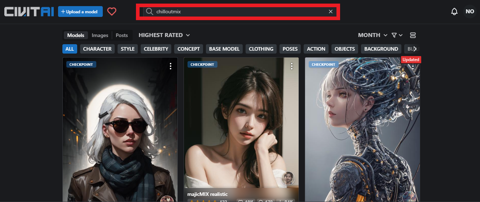480x202 pixels.
Task: Open options menu on majicMIX realistic card
Action: point(292,66)
